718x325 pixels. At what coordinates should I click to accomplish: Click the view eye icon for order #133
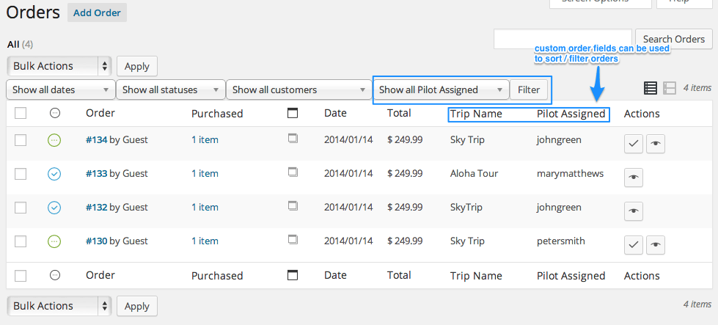tap(634, 178)
